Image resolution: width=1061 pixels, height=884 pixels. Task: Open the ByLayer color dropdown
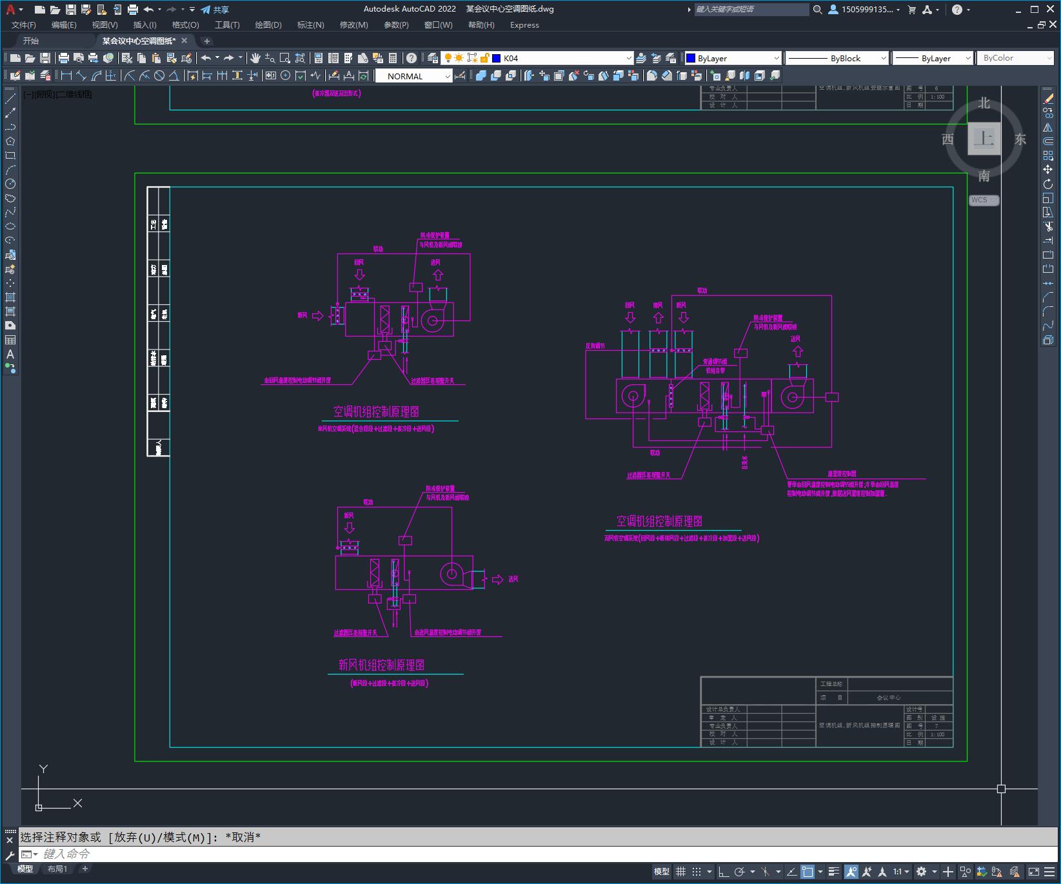coord(777,58)
